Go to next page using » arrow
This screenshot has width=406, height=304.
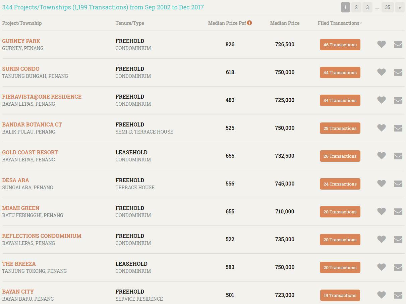[x=400, y=7]
